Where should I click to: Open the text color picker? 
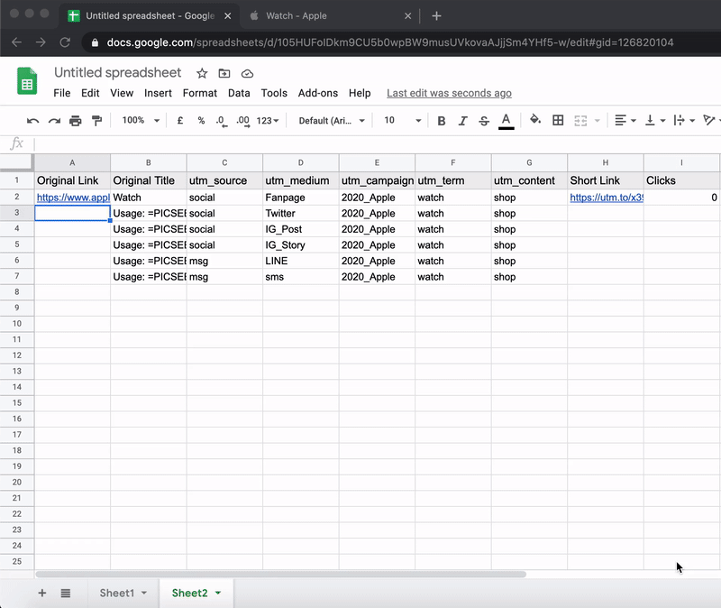pos(506,122)
